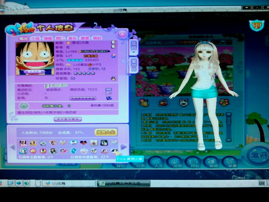This screenshot has width=269, height=202.
Task: Click the black double-heart badge
Action: (84, 143)
